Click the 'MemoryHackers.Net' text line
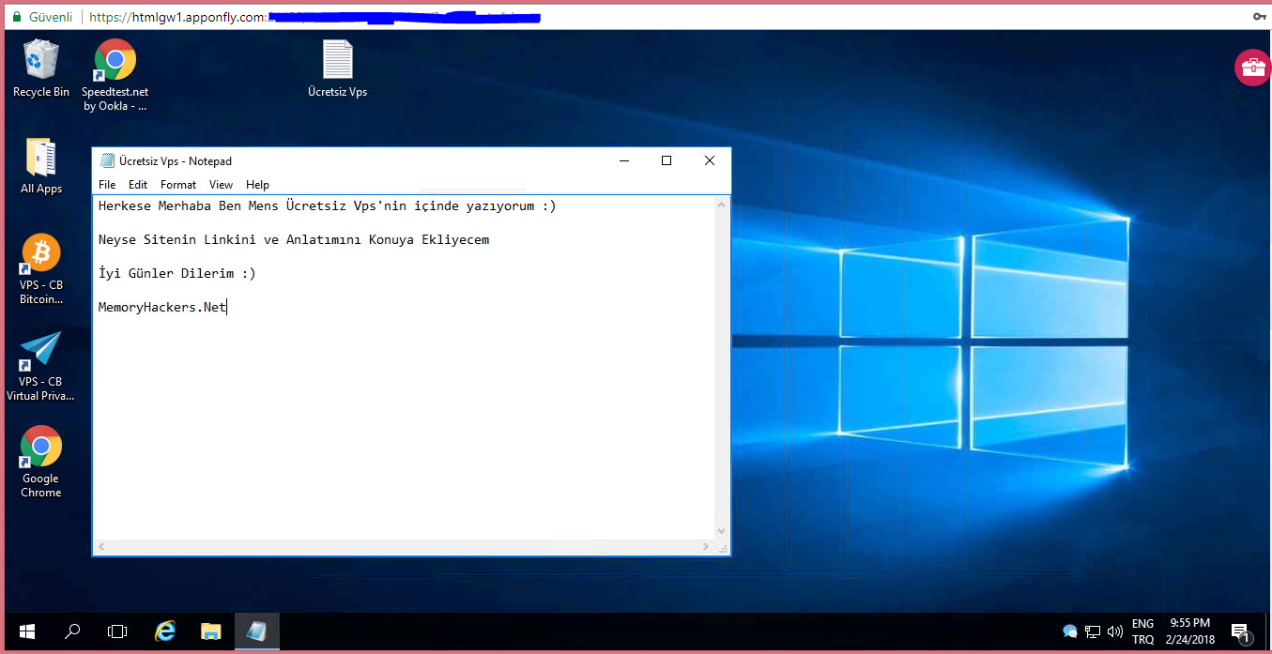The image size is (1272, 654). pos(162,307)
